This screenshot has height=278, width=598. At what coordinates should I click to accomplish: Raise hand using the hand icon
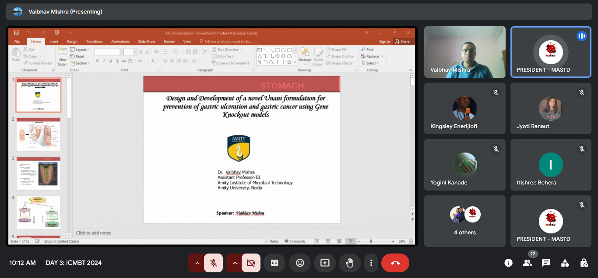[349, 263]
